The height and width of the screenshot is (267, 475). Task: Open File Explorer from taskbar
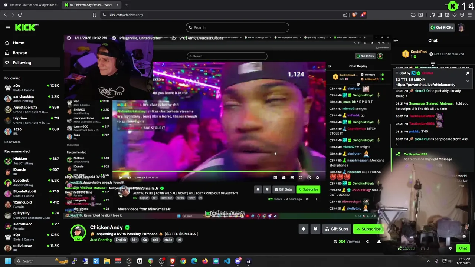coord(107,261)
